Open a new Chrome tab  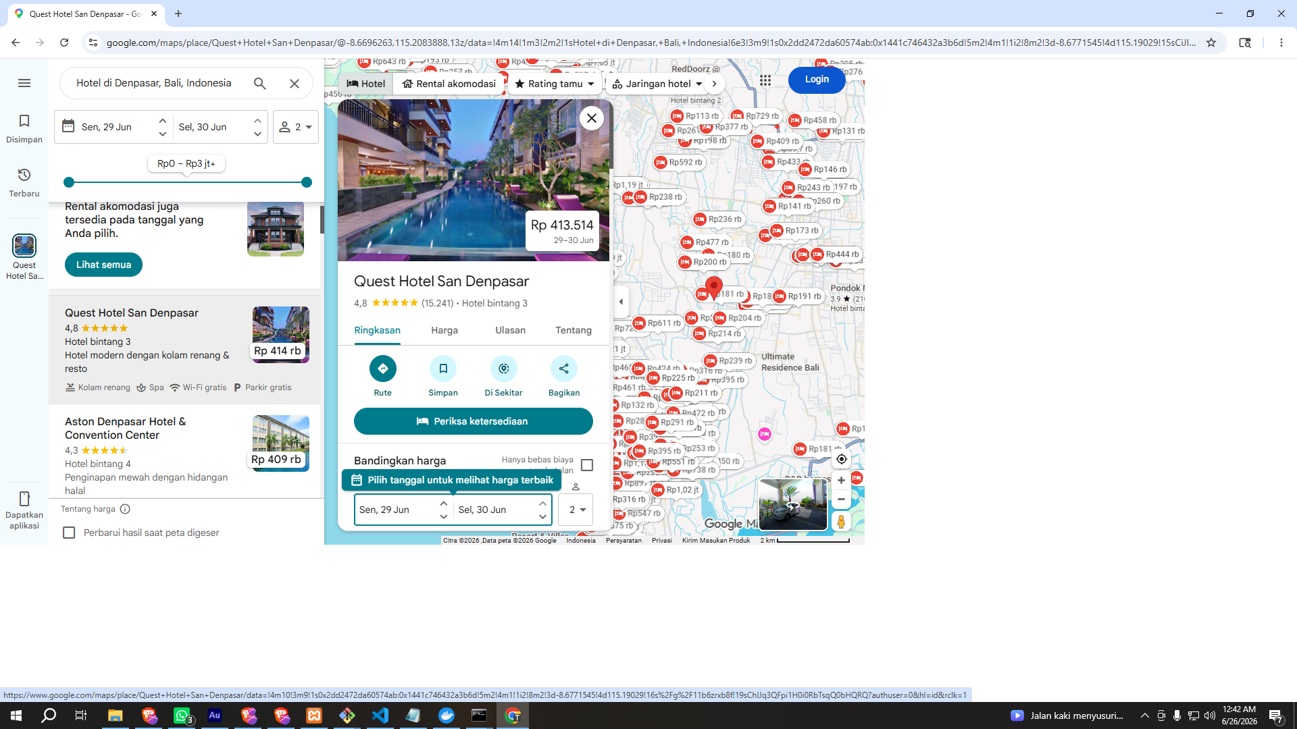click(178, 13)
